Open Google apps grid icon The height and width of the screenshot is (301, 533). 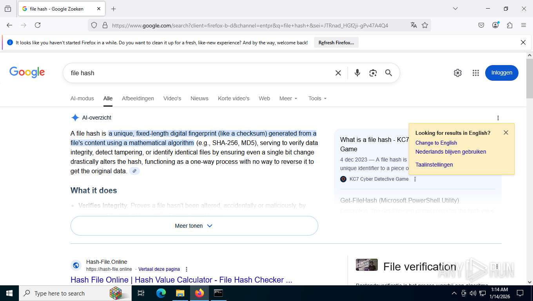click(476, 73)
